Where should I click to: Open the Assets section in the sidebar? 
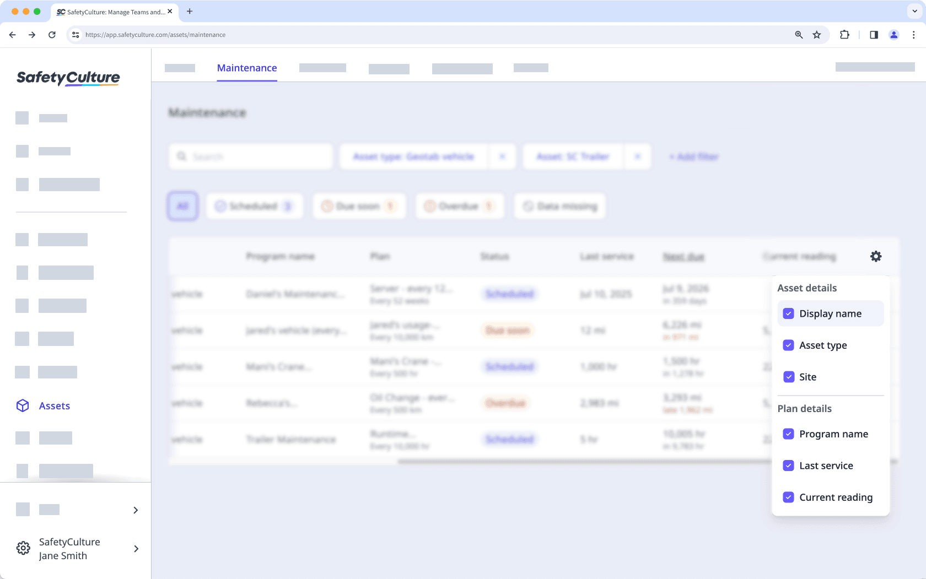(x=54, y=405)
